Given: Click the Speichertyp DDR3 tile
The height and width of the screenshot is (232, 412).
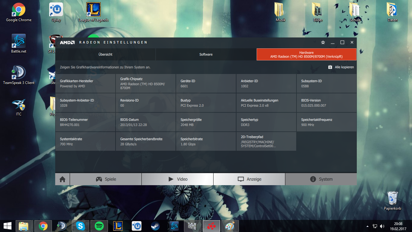Looking at the screenshot, I should 266,122.
